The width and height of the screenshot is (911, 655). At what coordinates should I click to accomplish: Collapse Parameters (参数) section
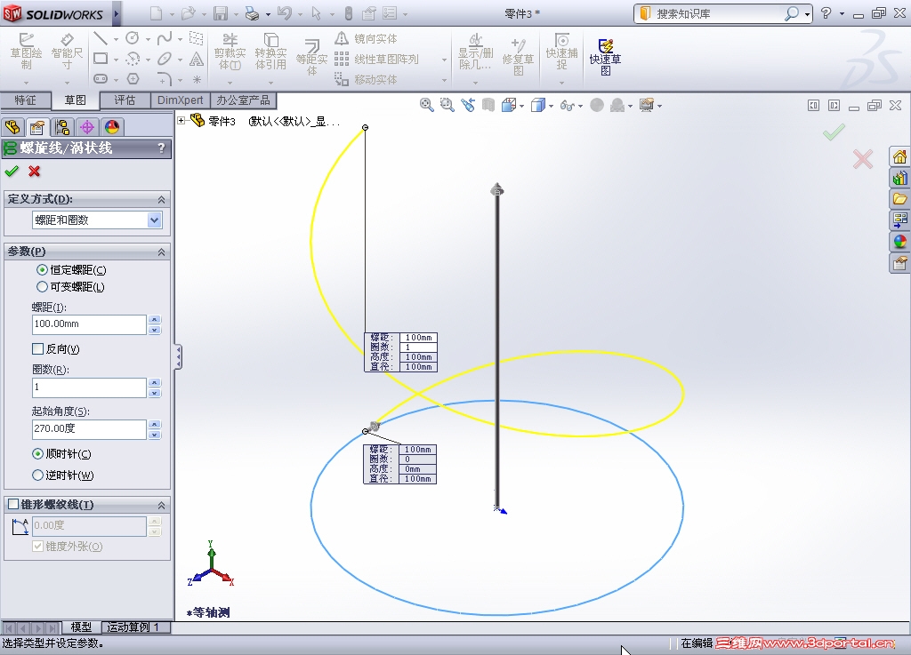coord(162,252)
